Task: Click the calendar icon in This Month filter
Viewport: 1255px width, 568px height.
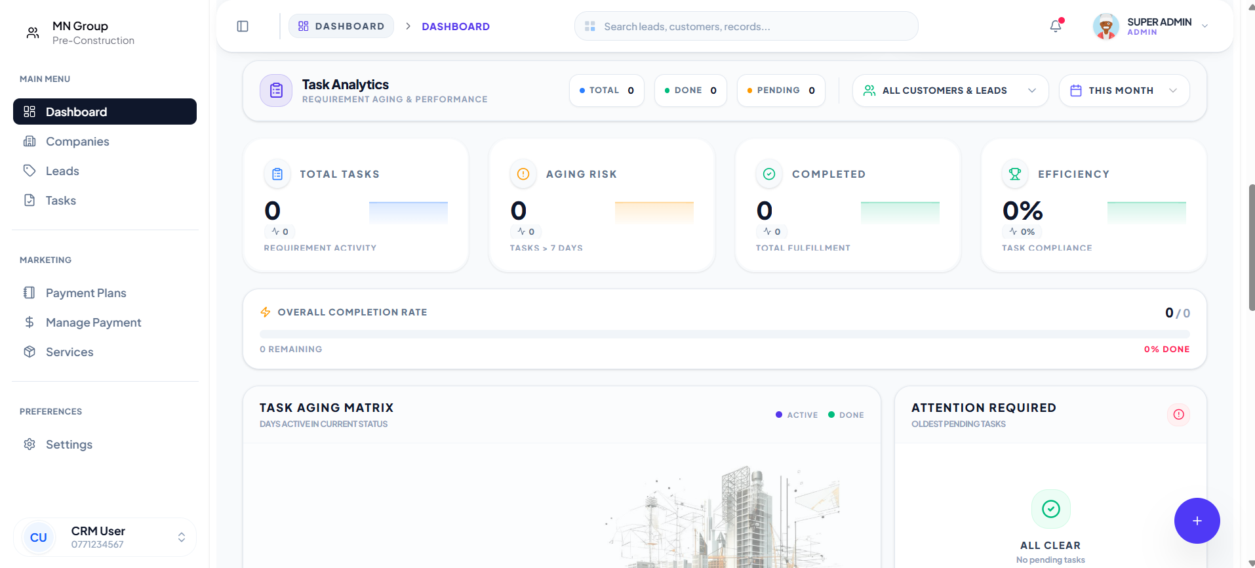Action: [x=1076, y=91]
